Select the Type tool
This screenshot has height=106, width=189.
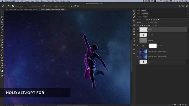coord(2,53)
